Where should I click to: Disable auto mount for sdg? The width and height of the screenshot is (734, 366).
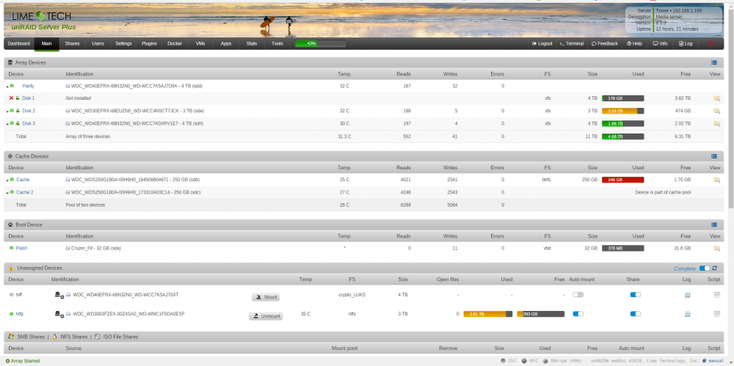tap(578, 314)
